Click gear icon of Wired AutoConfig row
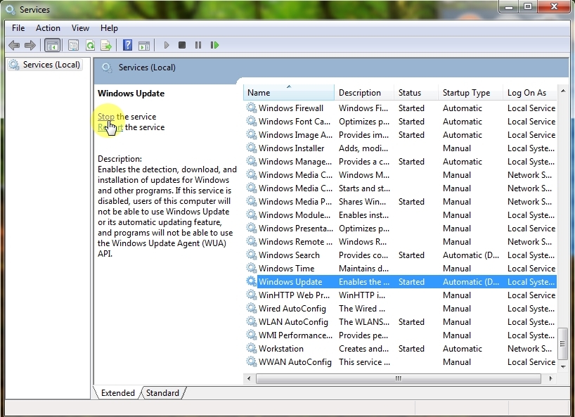The width and height of the screenshot is (575, 417). [251, 308]
